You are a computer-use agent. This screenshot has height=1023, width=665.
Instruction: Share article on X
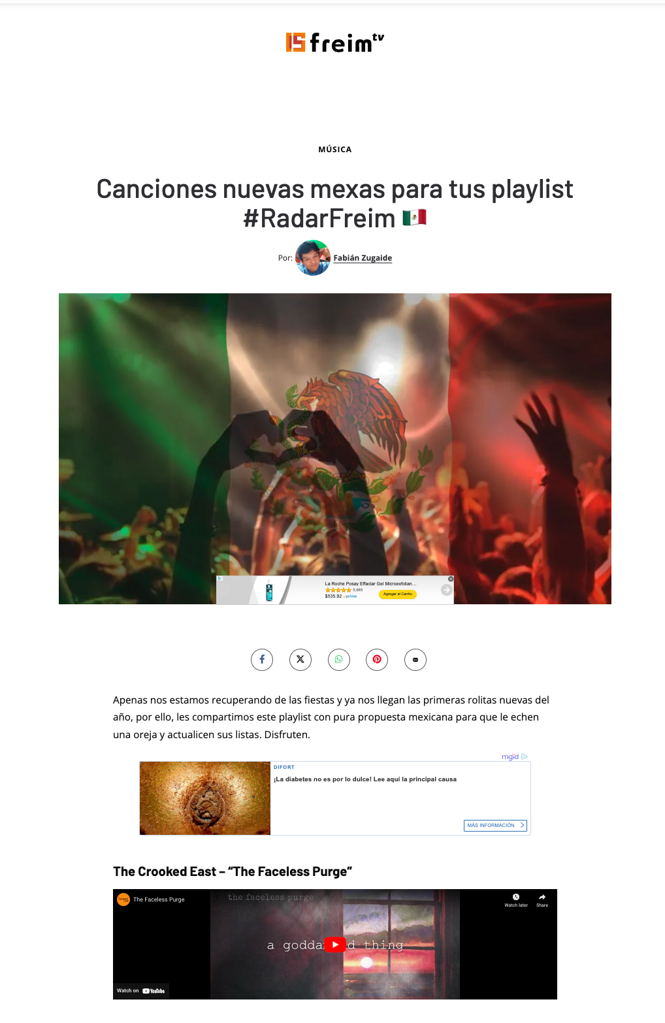(300, 659)
